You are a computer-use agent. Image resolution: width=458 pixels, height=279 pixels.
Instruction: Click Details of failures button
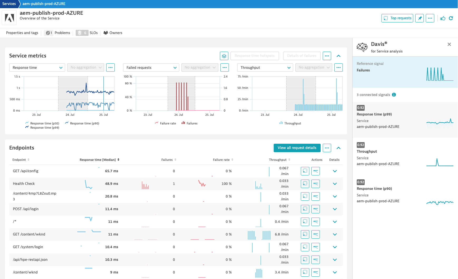(302, 56)
